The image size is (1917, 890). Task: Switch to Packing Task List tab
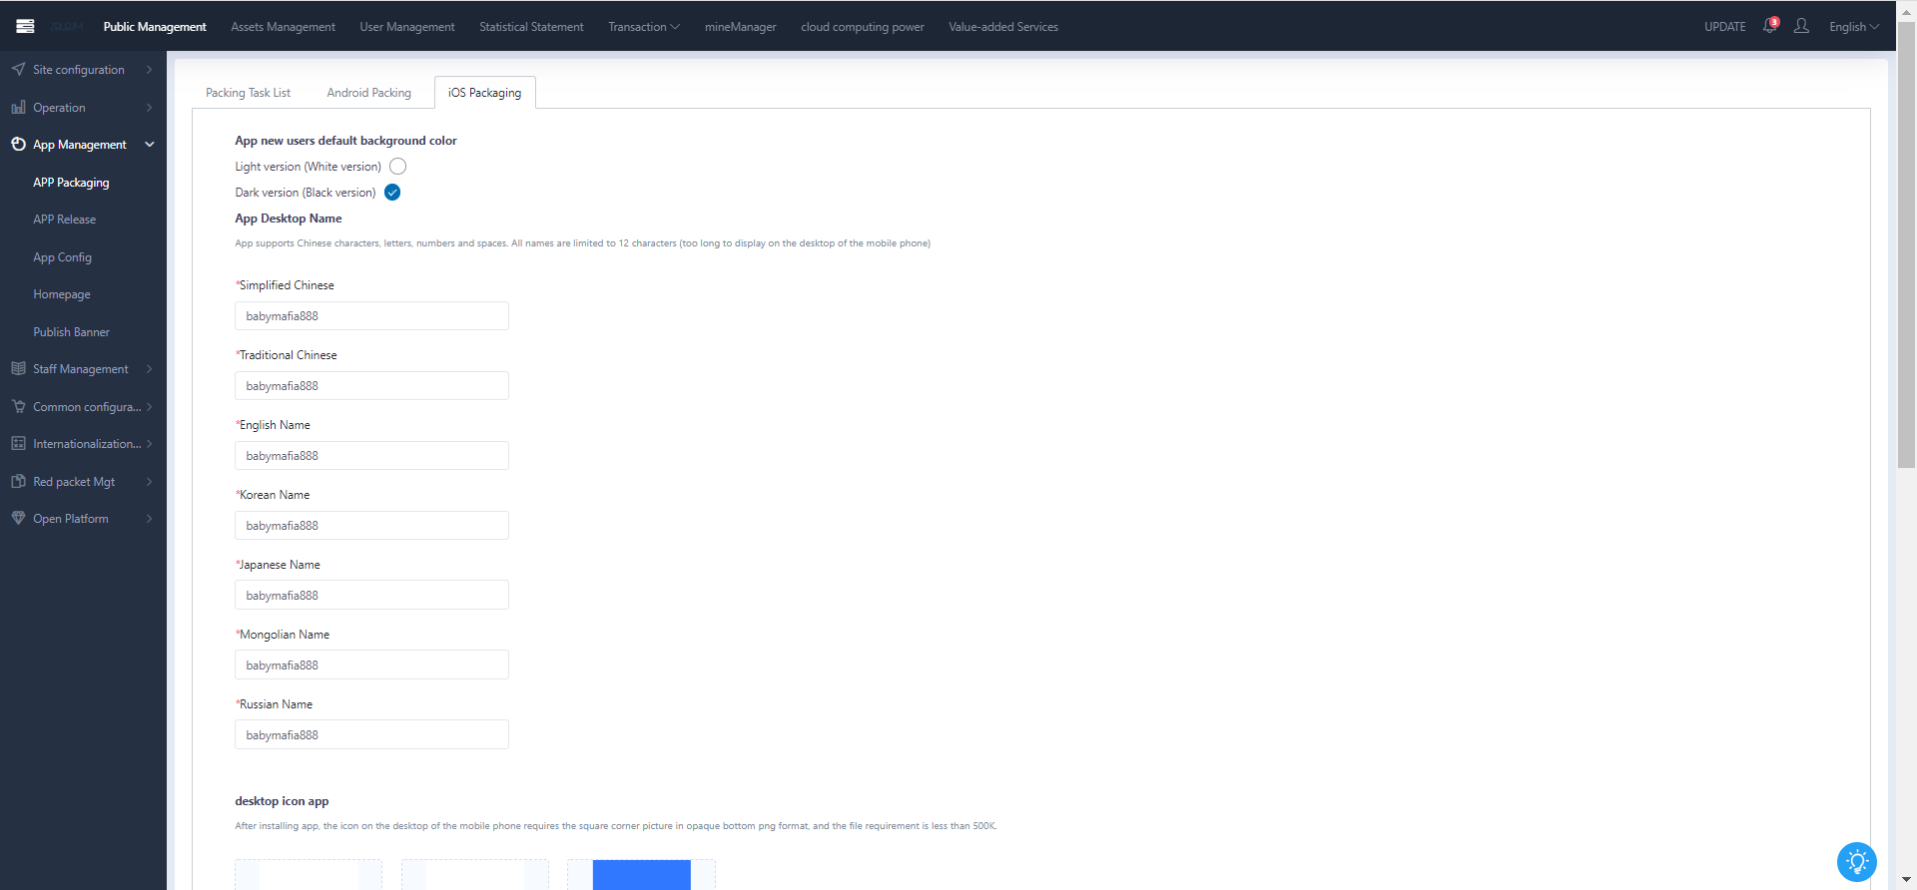click(248, 93)
